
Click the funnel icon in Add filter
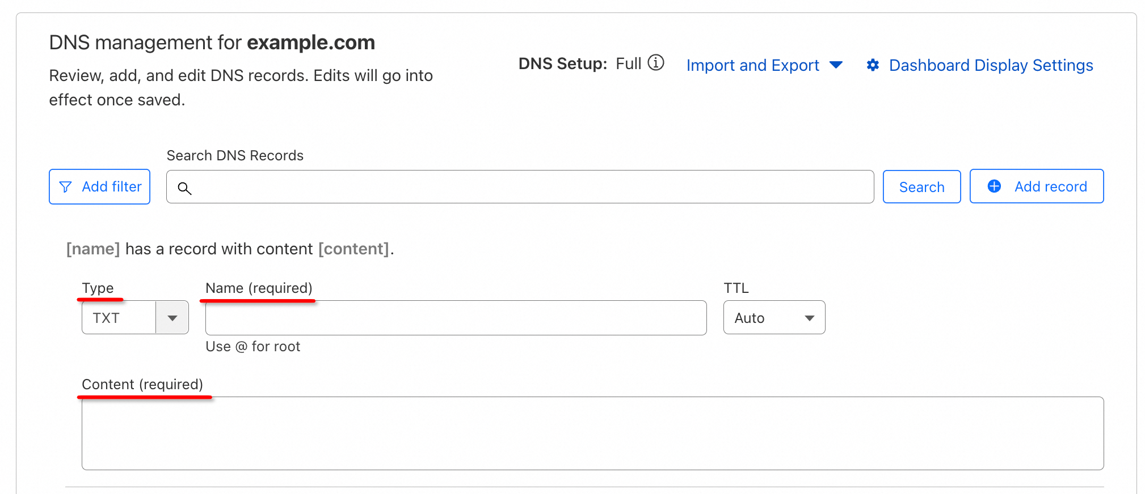pyautogui.click(x=66, y=187)
